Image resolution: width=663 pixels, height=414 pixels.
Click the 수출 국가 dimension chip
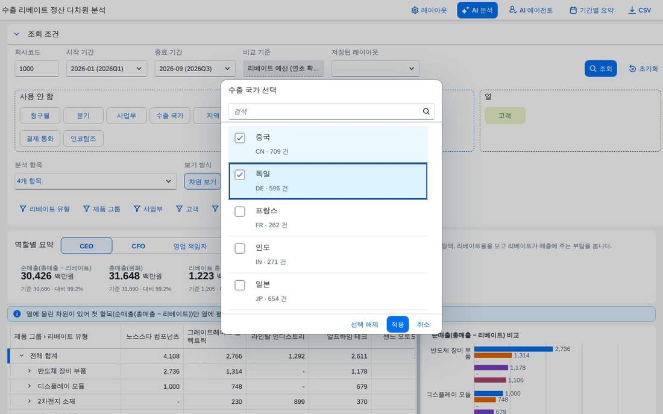pyautogui.click(x=169, y=116)
